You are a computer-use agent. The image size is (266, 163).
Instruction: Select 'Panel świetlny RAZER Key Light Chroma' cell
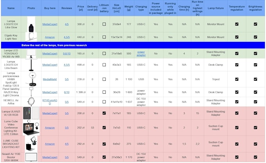coord(11,92)
